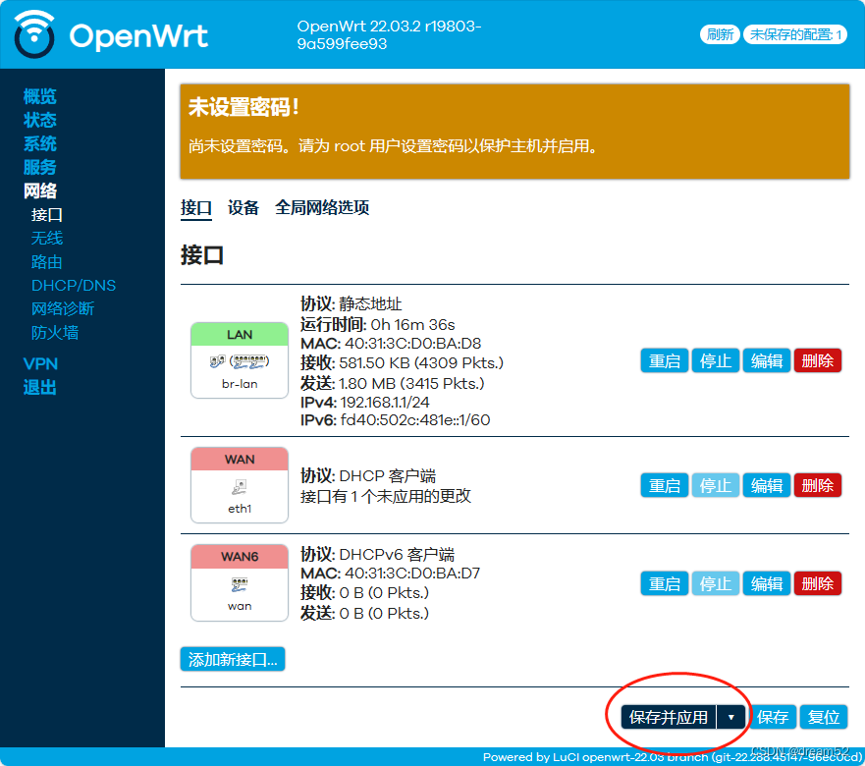This screenshot has width=865, height=766.
Task: Click the 保存 save button
Action: pos(773,717)
